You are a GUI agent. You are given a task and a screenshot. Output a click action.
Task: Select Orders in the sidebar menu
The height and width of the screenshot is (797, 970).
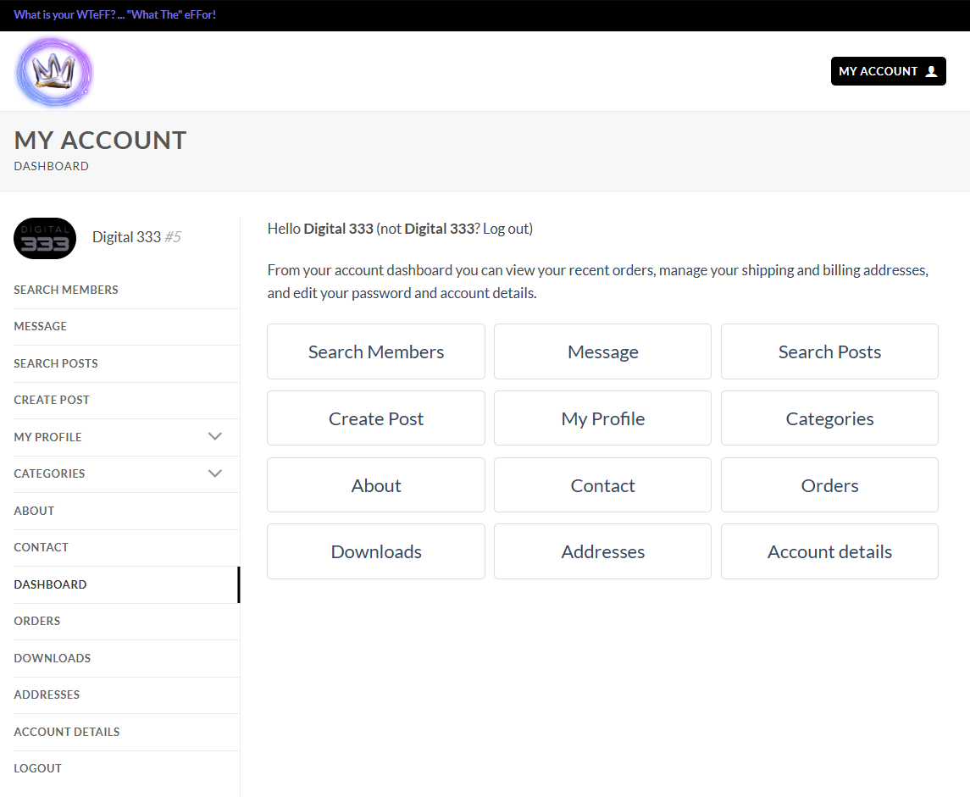click(36, 621)
